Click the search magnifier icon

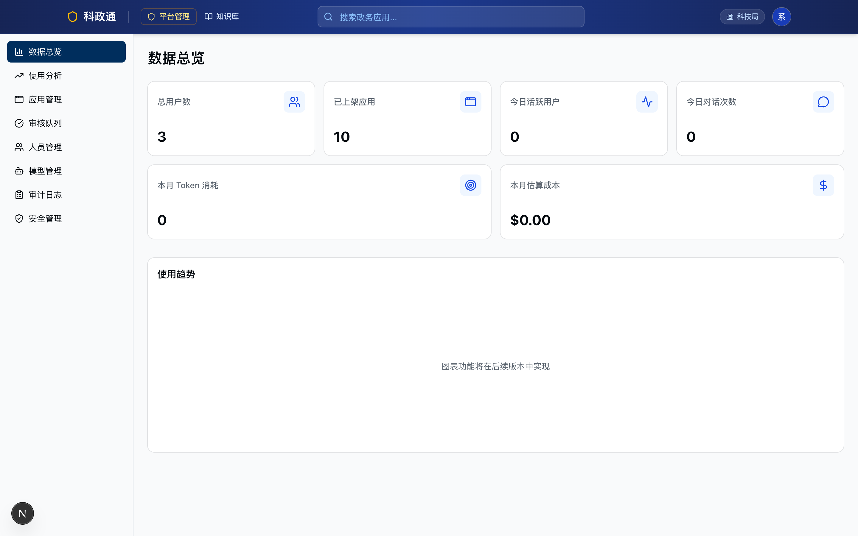(328, 17)
